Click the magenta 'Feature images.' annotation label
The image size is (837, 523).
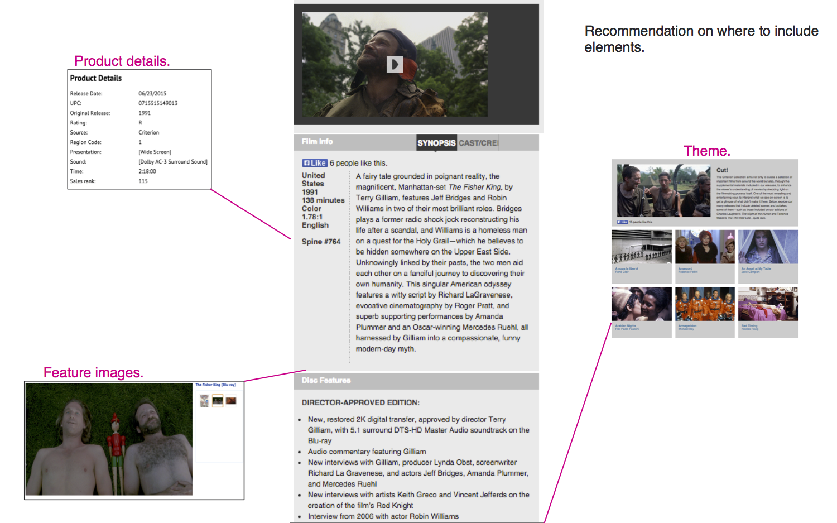tap(93, 372)
